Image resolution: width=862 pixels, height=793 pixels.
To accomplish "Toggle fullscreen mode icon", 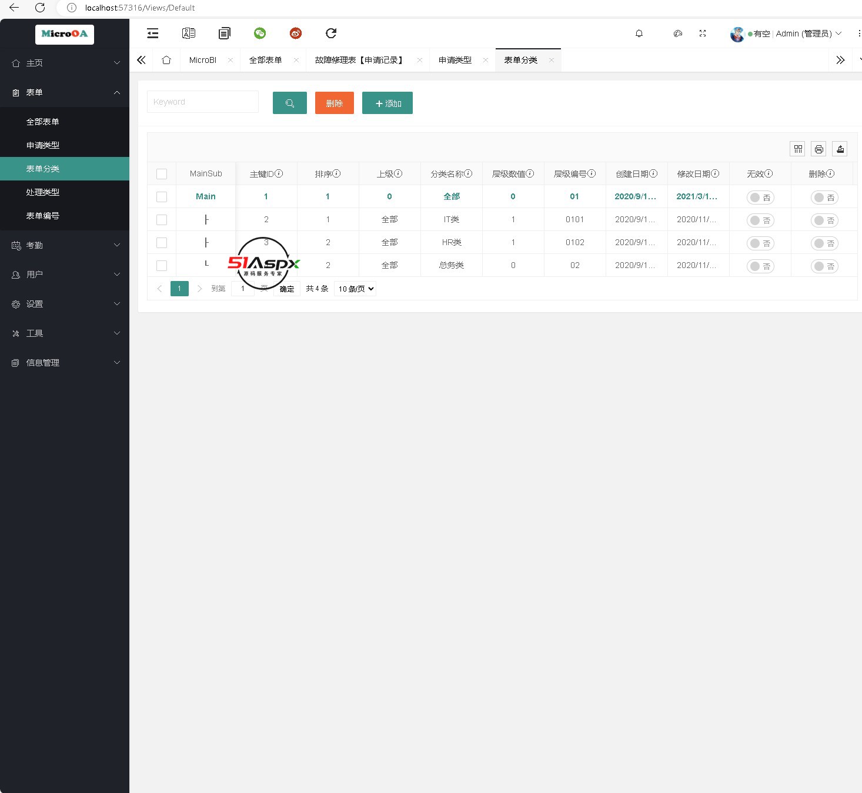I will click(x=703, y=34).
